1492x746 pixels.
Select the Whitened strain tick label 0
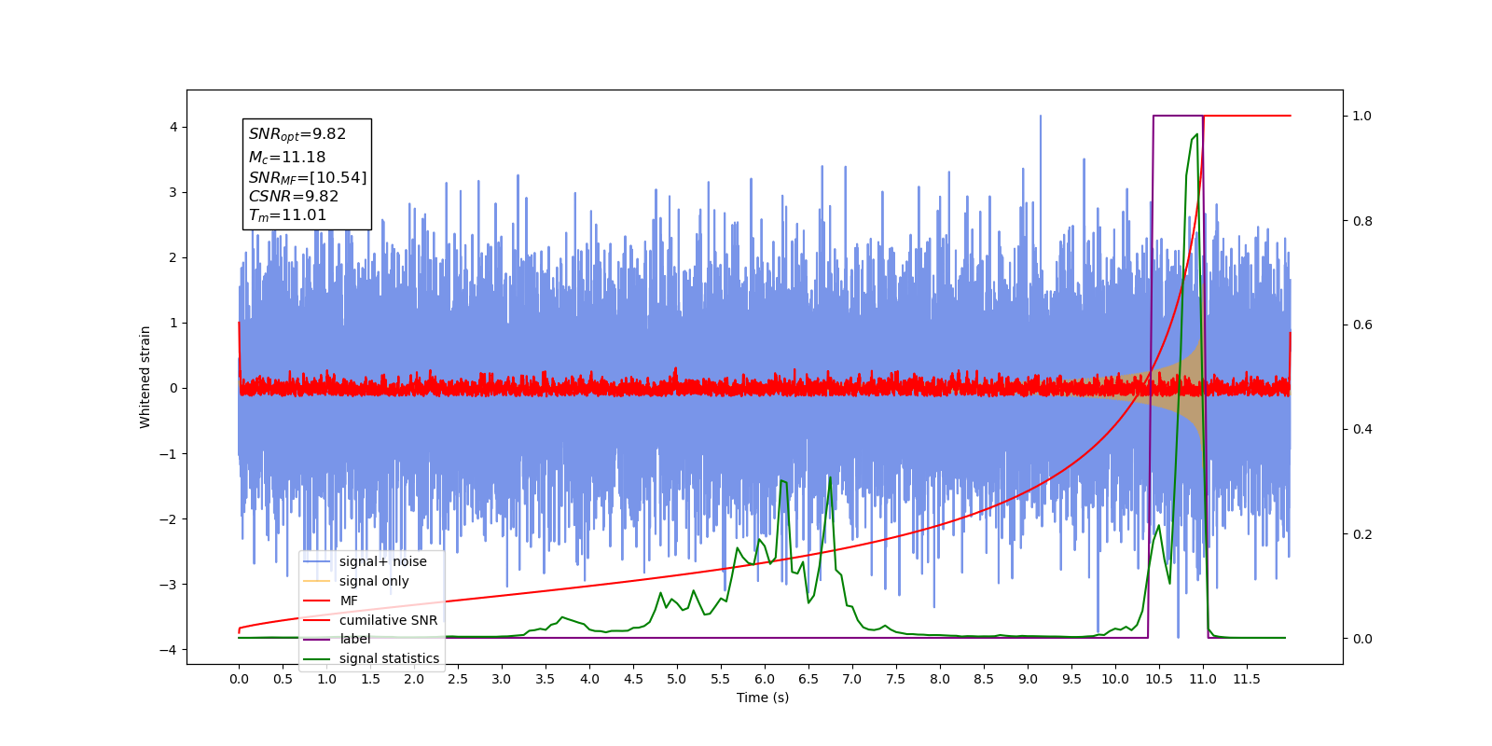173,388
